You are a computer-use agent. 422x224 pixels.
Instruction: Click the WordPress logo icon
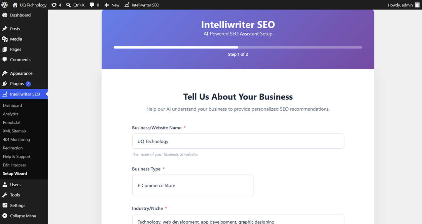pos(5,5)
